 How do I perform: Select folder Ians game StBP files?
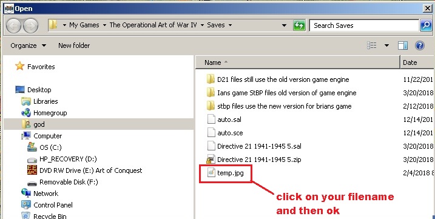point(286,93)
